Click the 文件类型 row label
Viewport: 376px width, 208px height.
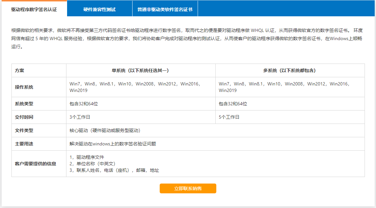pyautogui.click(x=24, y=131)
